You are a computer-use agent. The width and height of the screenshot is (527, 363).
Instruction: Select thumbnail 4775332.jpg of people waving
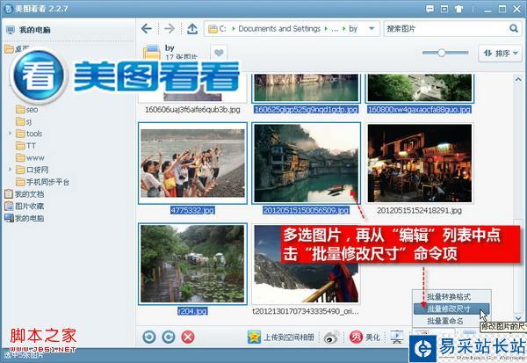(x=192, y=163)
